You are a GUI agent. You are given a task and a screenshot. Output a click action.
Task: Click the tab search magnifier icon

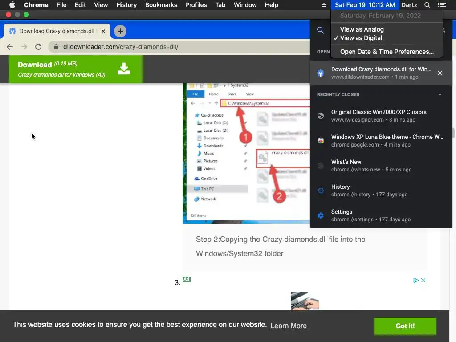point(321,30)
